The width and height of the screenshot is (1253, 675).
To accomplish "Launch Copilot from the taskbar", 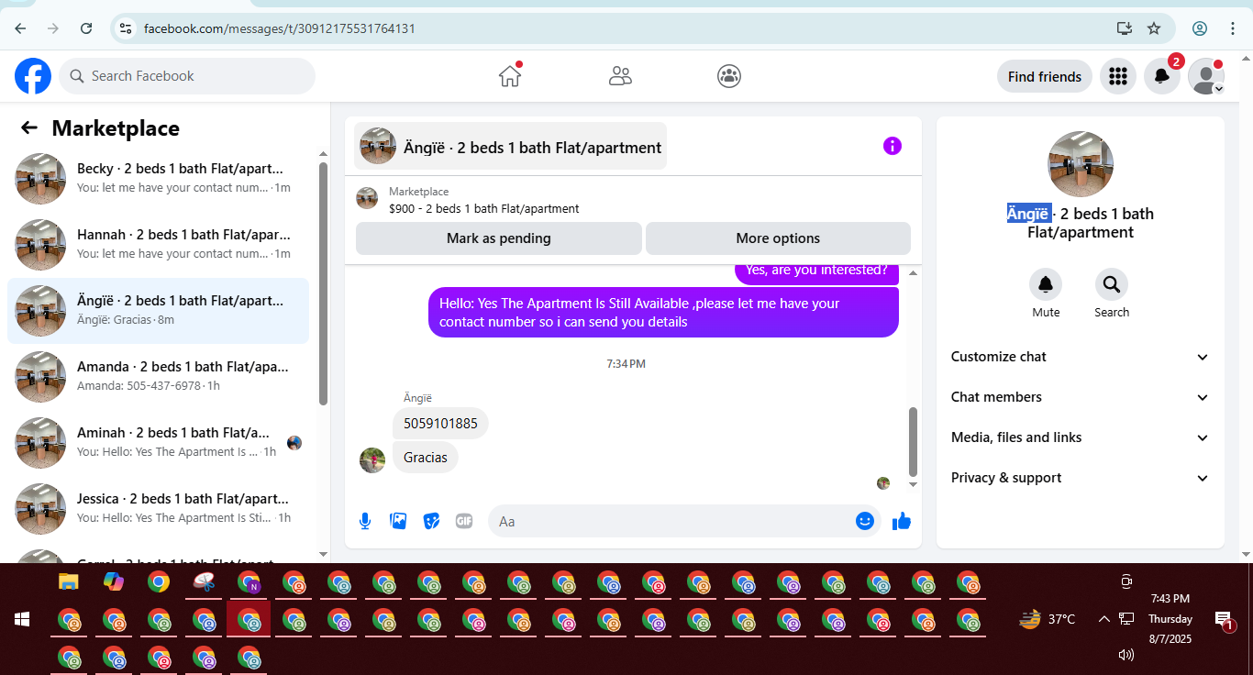I will pos(114,581).
